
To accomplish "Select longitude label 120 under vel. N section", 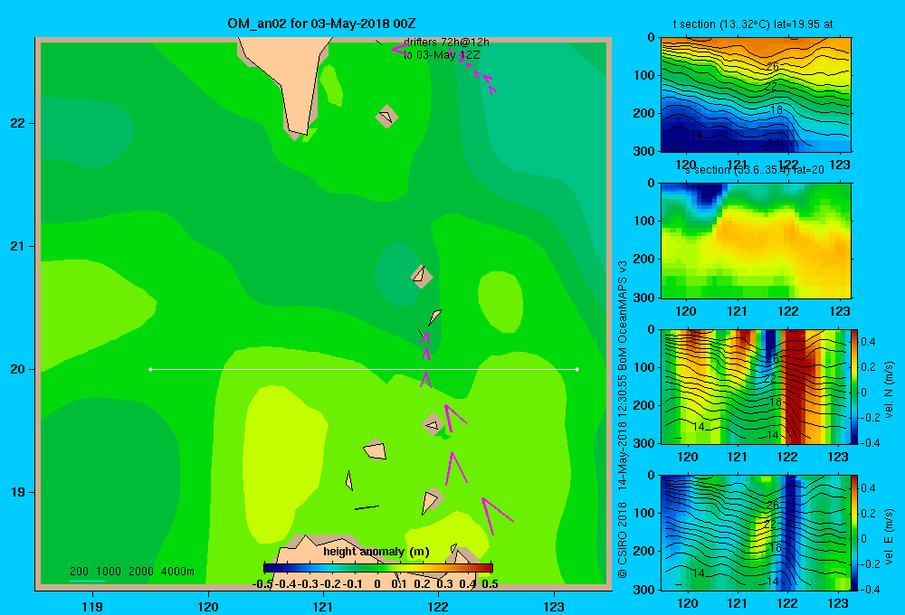I will [688, 457].
